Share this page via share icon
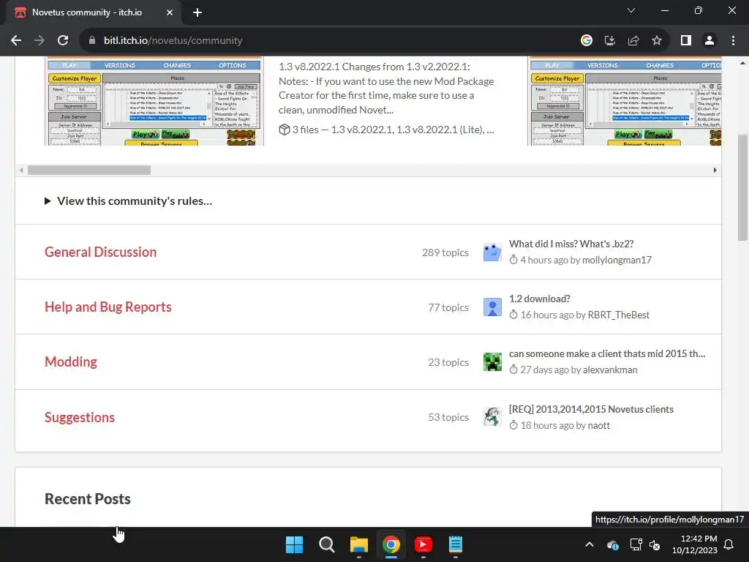Viewport: 749px width, 562px height. [633, 41]
